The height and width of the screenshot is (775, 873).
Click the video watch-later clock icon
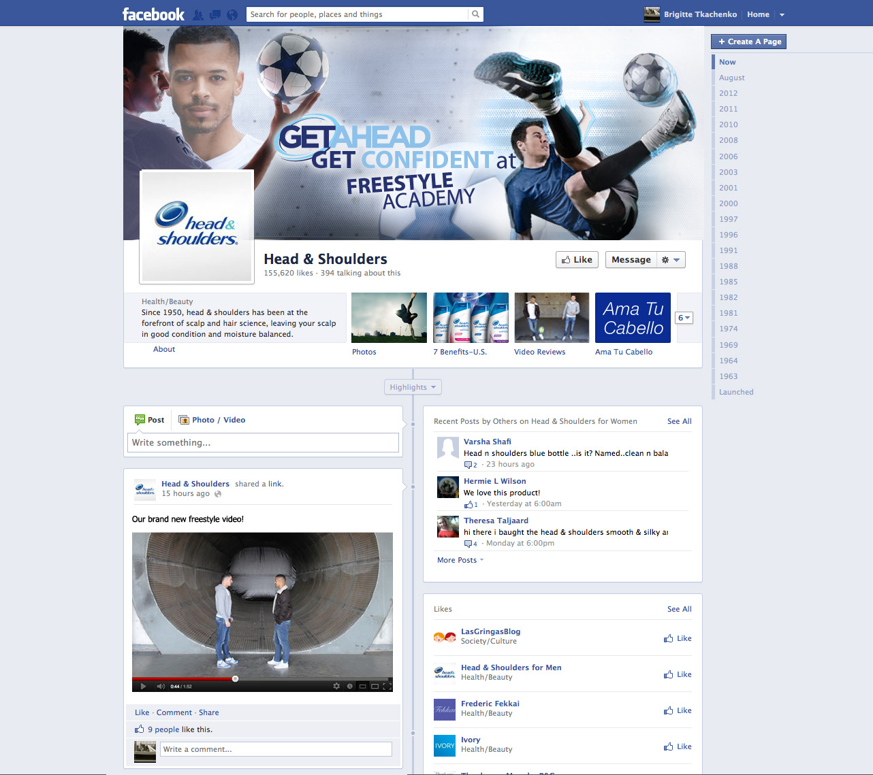click(350, 686)
